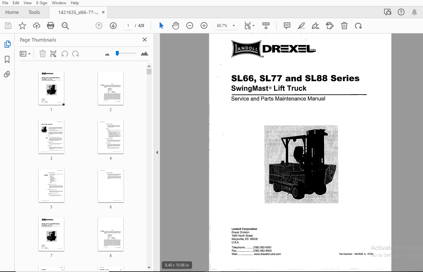The height and width of the screenshot is (272, 423).
Task: Open the notifications bell
Action: pyautogui.click(x=414, y=12)
